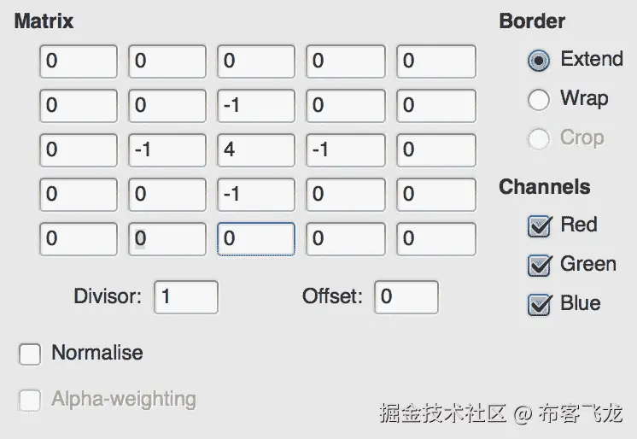This screenshot has height=439, width=637.
Task: Click the -1 cell left of center
Action: [x=167, y=150]
